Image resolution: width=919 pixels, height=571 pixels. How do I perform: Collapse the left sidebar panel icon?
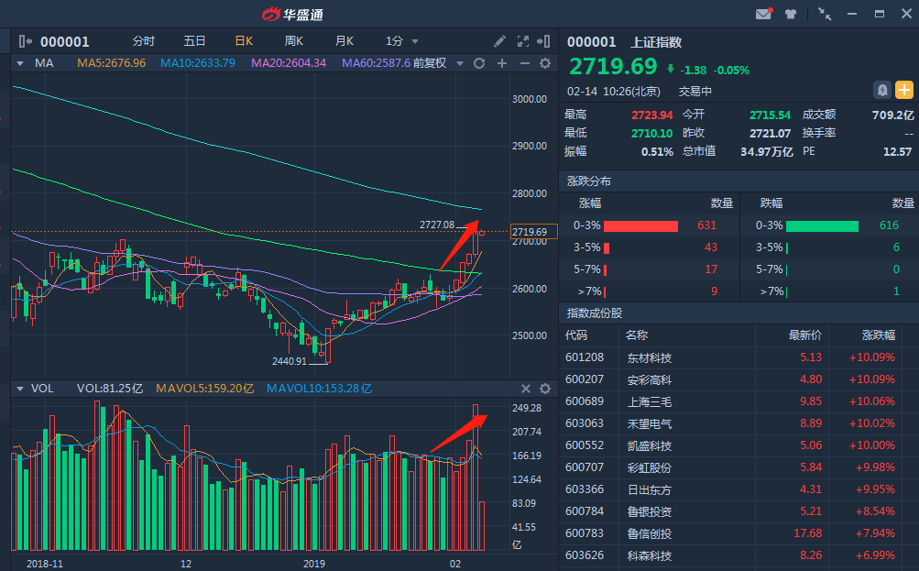pos(26,41)
